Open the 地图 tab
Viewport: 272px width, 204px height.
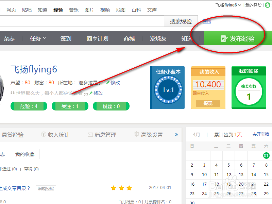pos(121,10)
